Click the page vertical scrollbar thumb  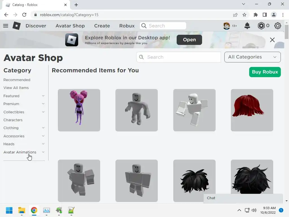pos(286,32)
